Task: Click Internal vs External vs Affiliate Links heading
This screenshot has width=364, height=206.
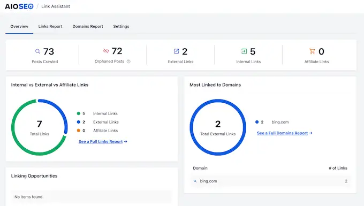Action: pyautogui.click(x=50, y=85)
